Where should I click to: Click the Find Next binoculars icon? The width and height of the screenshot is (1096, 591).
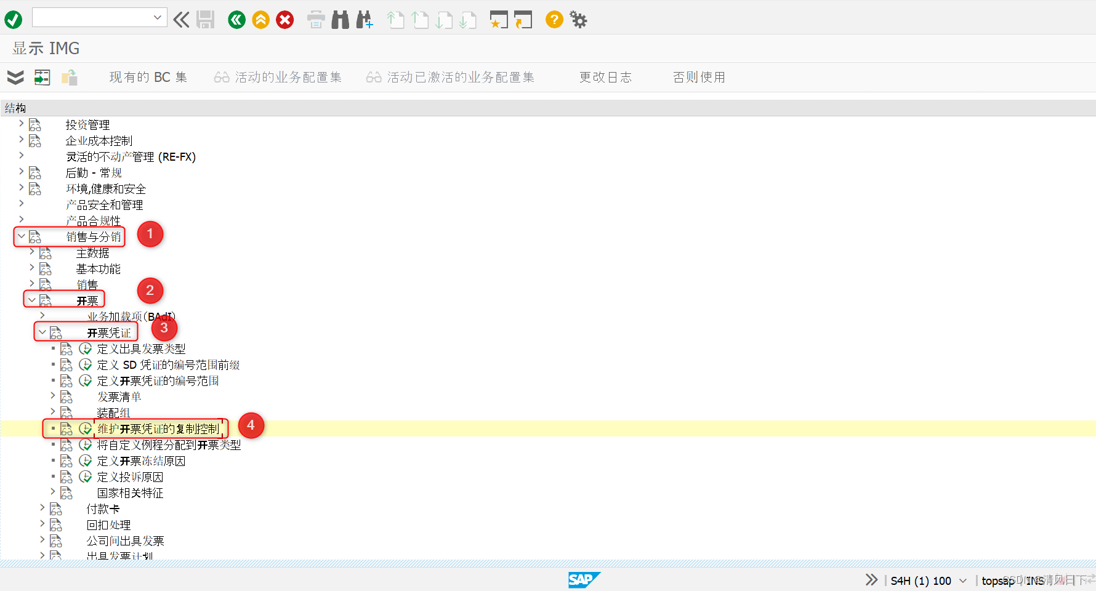coord(365,20)
